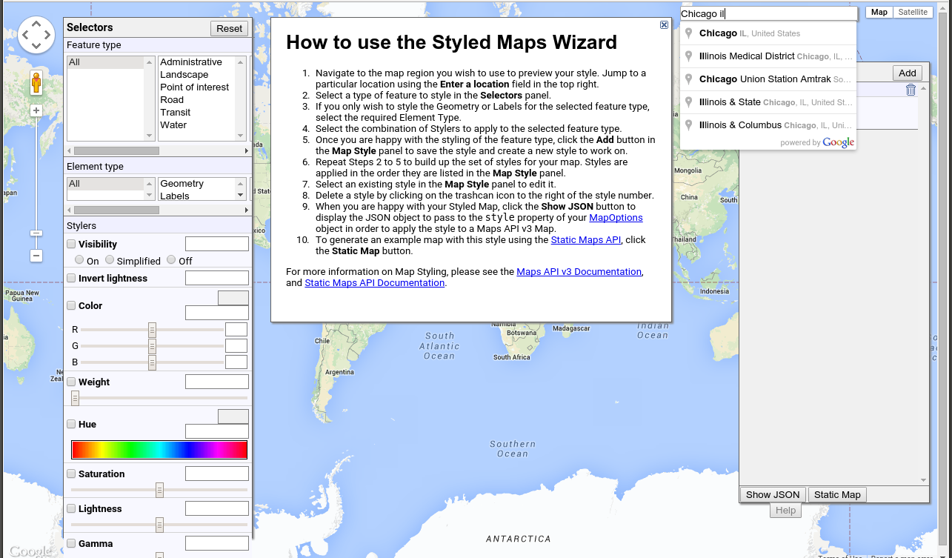
Task: Switch to the Satellite view tab
Action: (x=913, y=13)
